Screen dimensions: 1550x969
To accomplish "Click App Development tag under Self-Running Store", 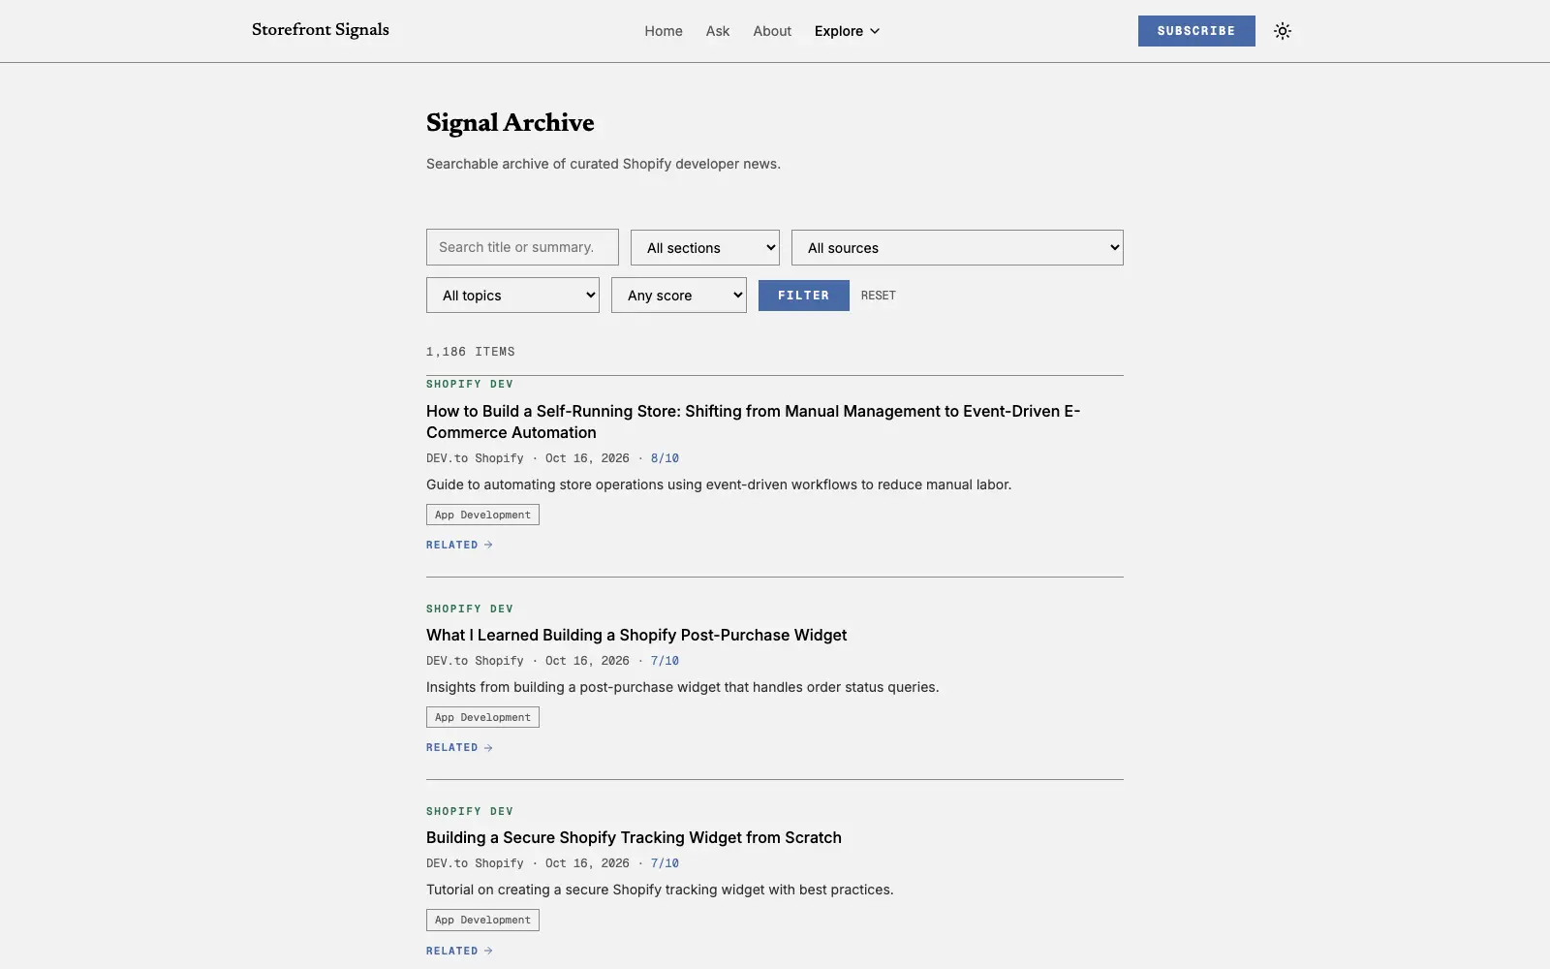I will [x=482, y=515].
